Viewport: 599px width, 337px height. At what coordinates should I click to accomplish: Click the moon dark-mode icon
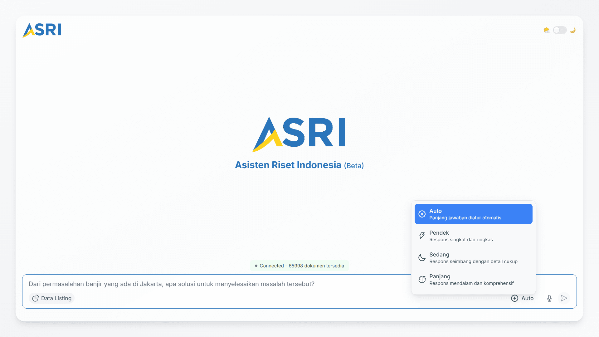coord(572,30)
